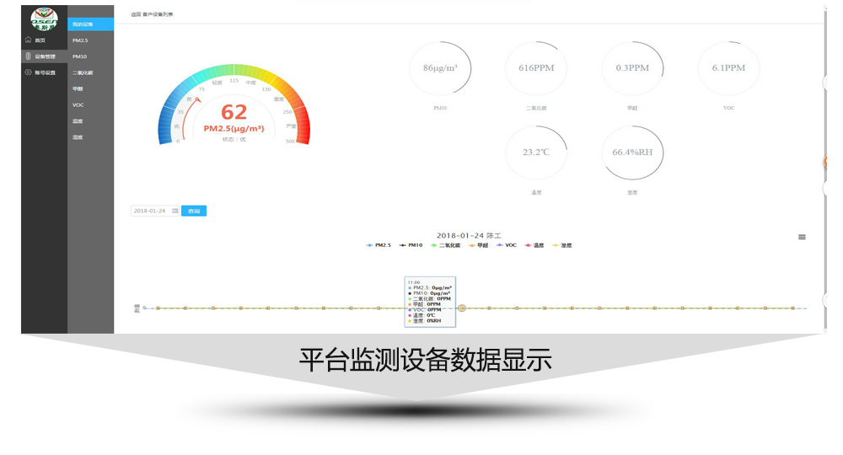
Task: Click the PM2.5 colored gauge dial
Action: click(x=234, y=110)
